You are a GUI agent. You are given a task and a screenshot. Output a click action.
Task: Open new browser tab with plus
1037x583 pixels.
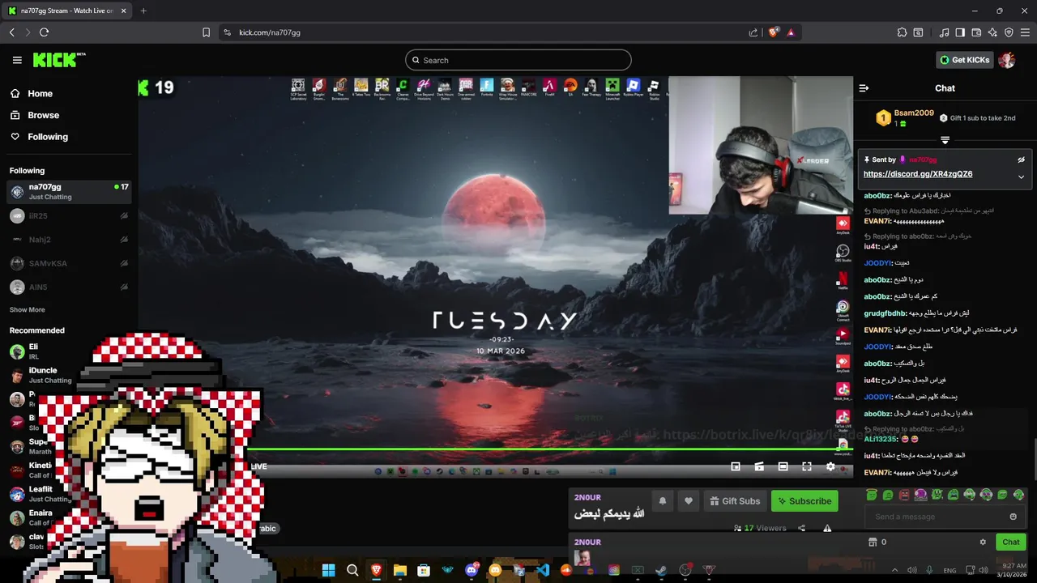pyautogui.click(x=143, y=11)
